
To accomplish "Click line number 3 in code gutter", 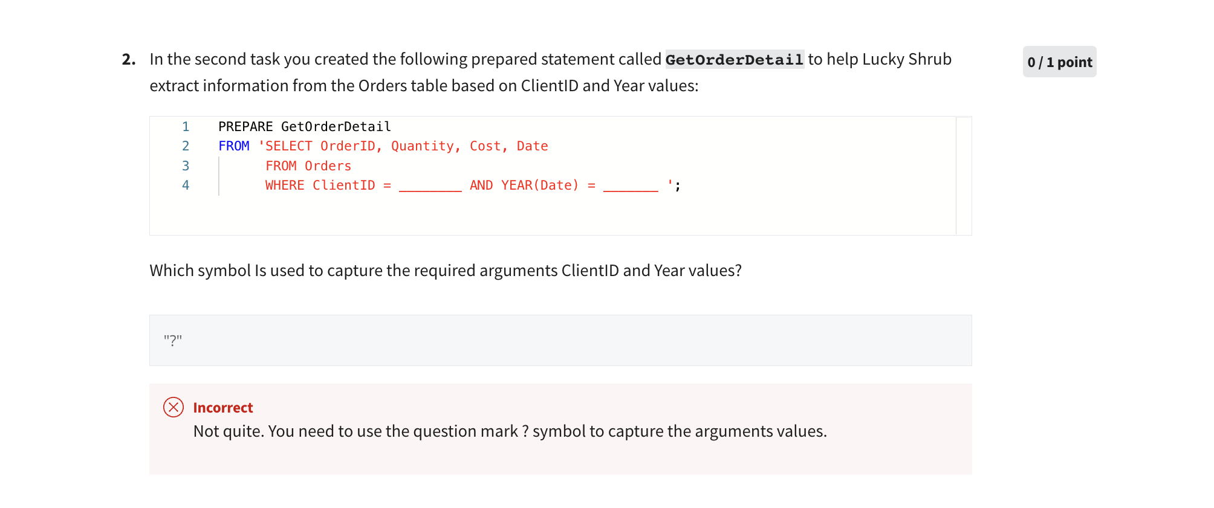I will tap(186, 166).
